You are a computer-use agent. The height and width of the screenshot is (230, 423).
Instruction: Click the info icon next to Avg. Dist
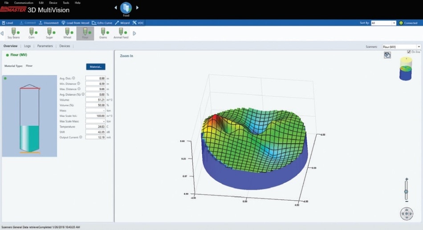(73, 78)
